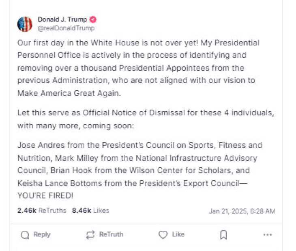296x251 pixels.
Task: View the 2.46k ReTruths list
Action: point(42,210)
